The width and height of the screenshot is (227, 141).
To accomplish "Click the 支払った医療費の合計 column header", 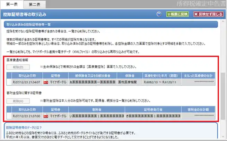I will [x=197, y=76].
